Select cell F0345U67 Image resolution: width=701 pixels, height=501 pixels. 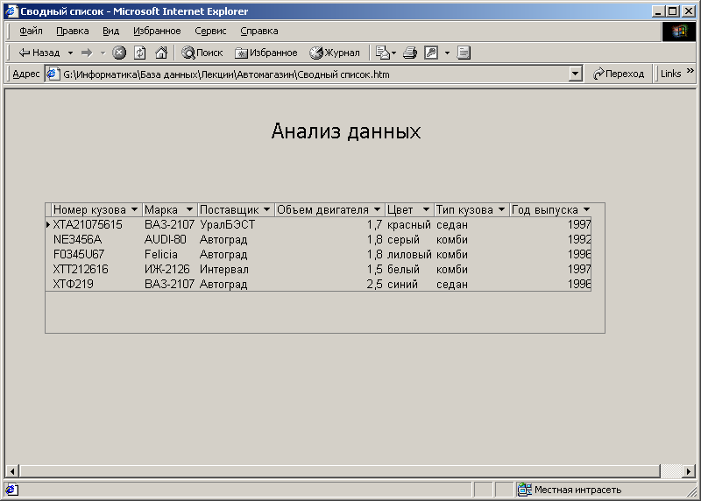79,254
